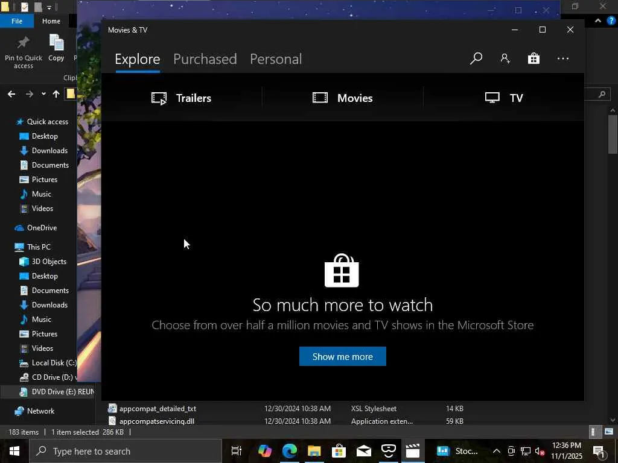Open Documents under Quick access
618x463 pixels.
[50, 165]
